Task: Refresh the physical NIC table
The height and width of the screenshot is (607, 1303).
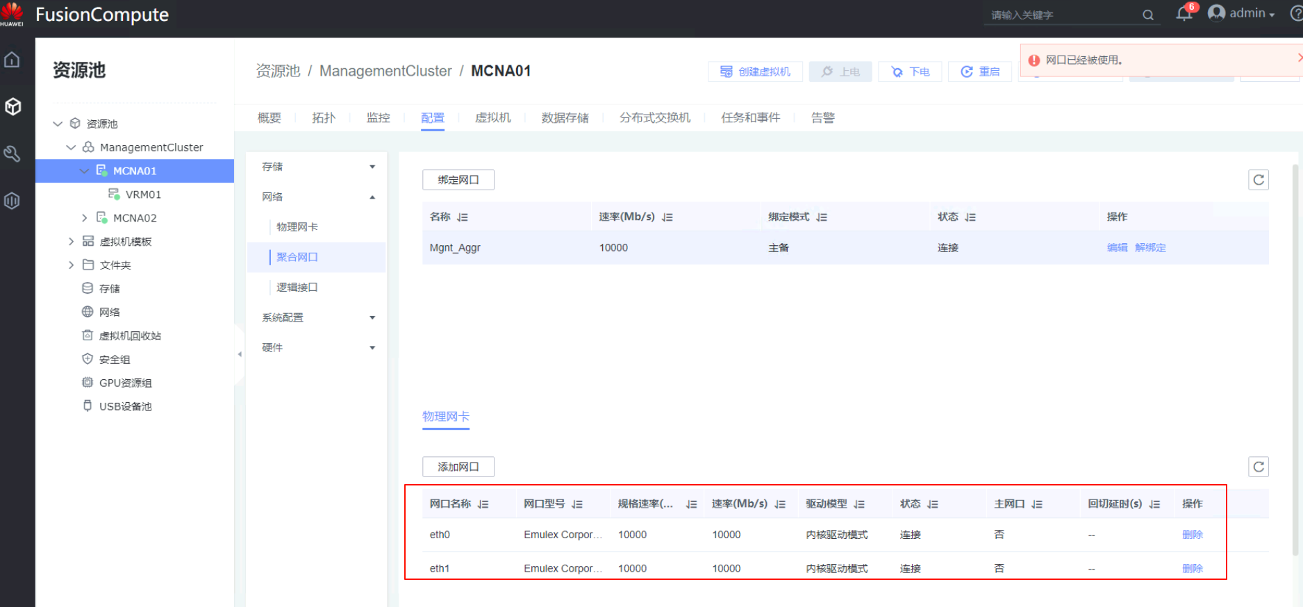Action: pos(1258,467)
